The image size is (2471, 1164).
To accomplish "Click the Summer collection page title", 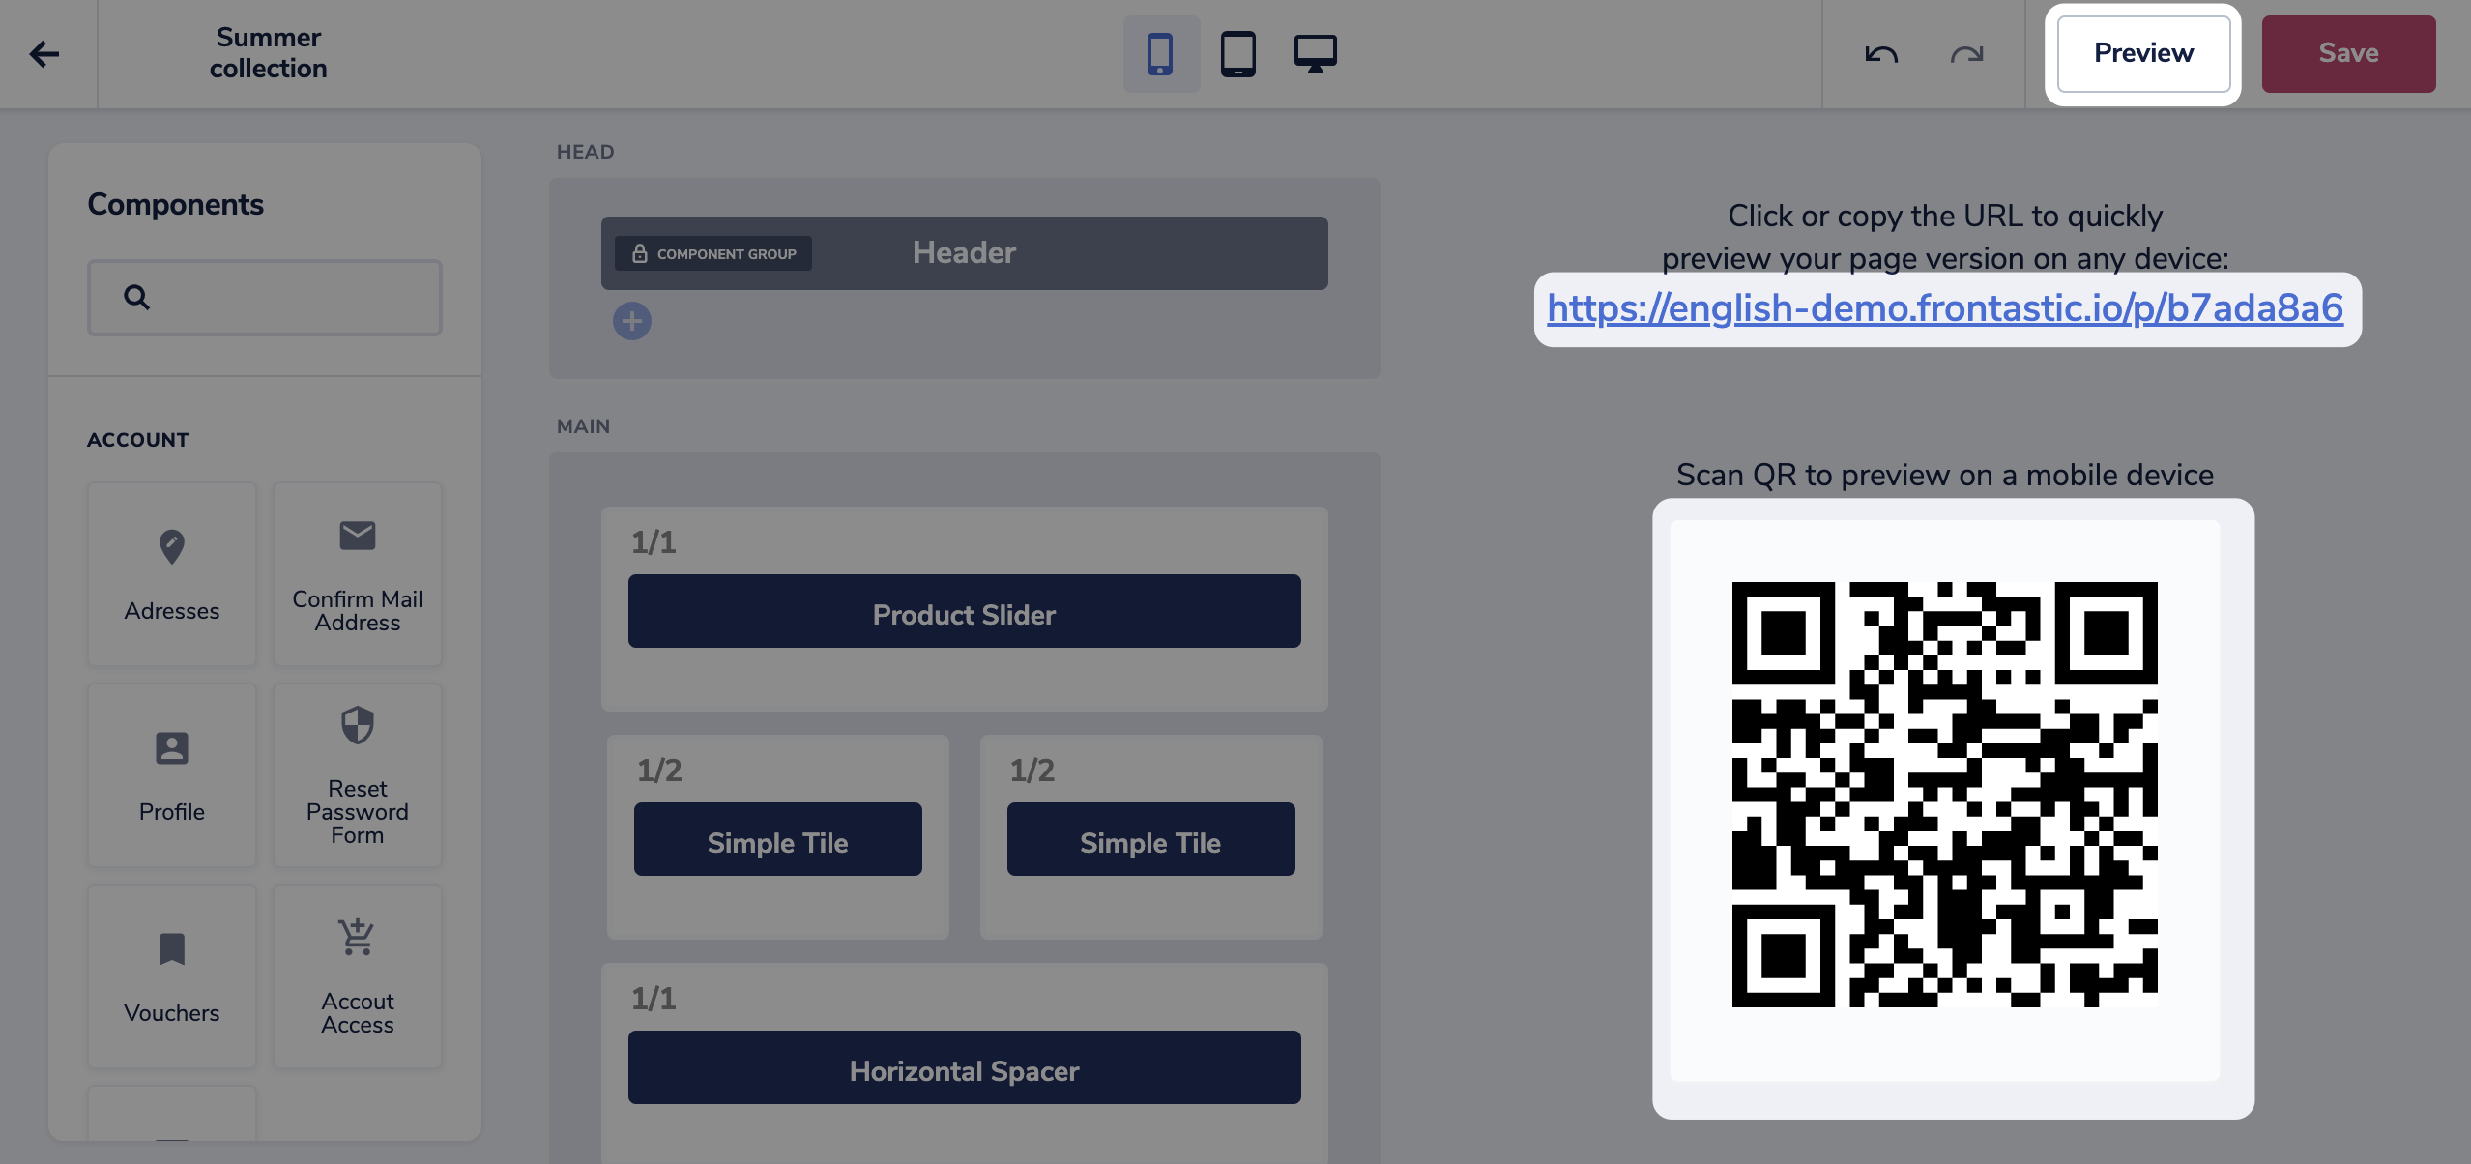I will click(x=268, y=53).
